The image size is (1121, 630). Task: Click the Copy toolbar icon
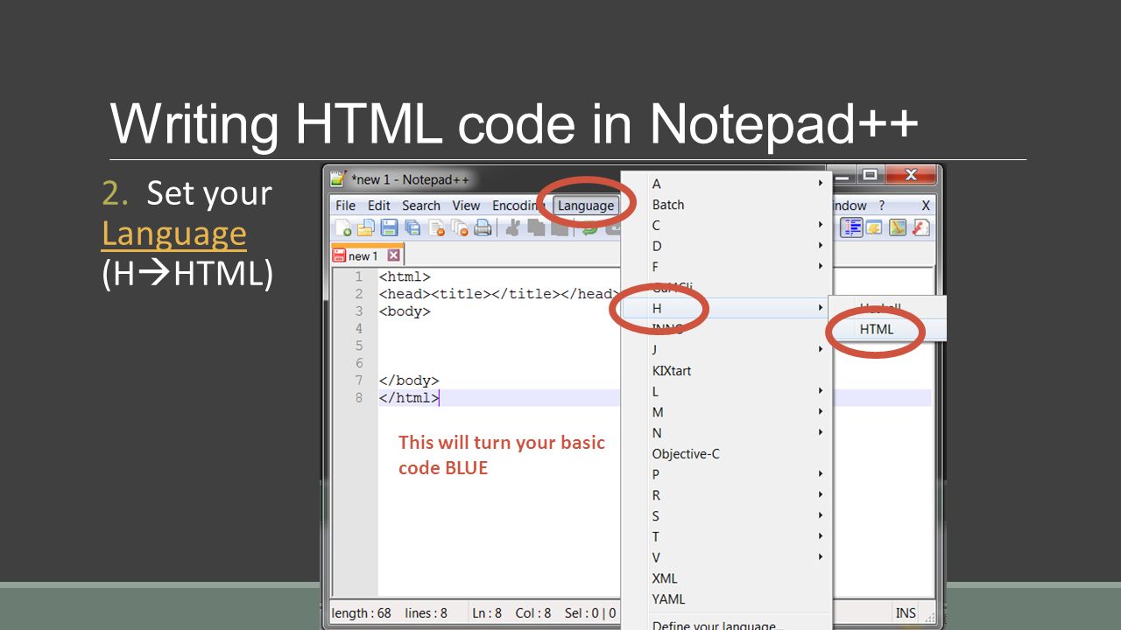pos(536,229)
